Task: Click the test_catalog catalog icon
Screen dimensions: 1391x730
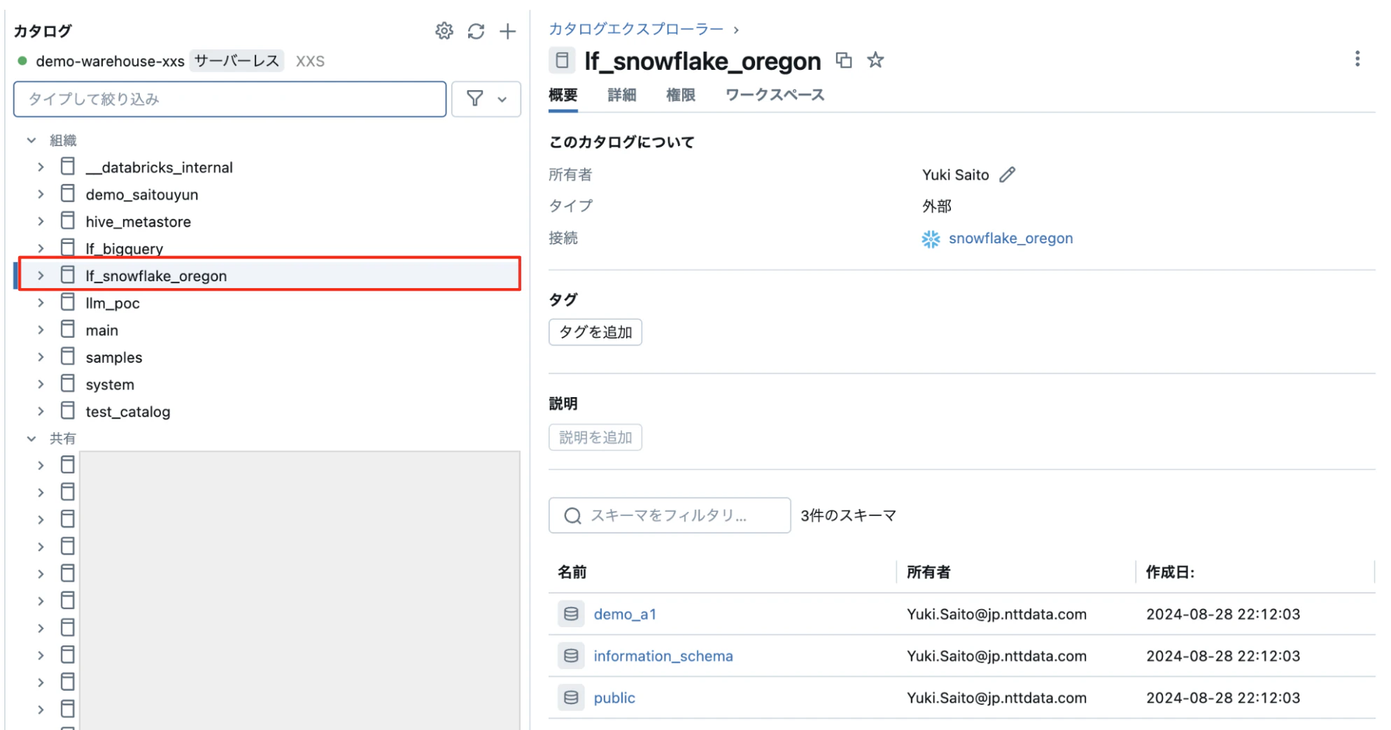Action: [68, 410]
